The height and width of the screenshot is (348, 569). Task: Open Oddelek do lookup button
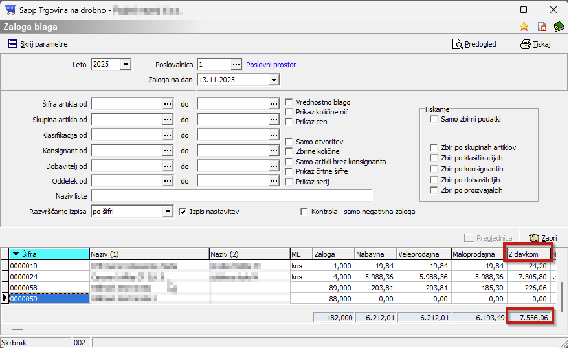click(x=274, y=181)
